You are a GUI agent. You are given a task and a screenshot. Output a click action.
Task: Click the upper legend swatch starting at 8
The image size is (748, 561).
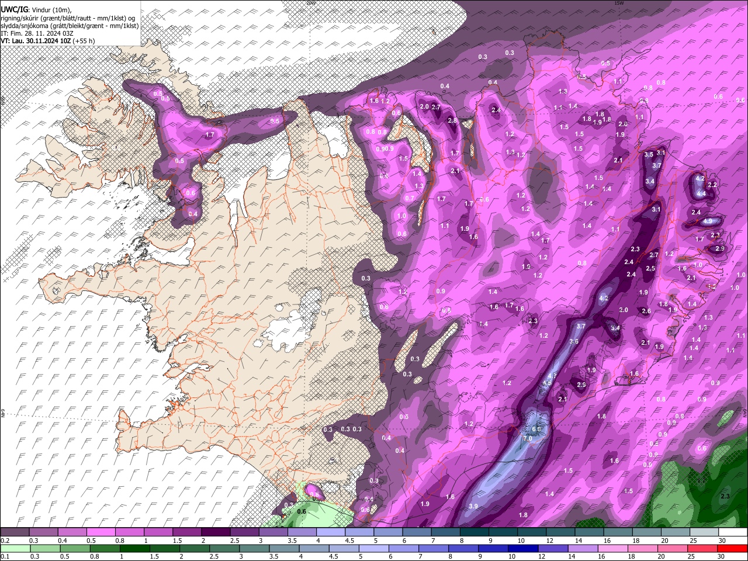coord(475,532)
